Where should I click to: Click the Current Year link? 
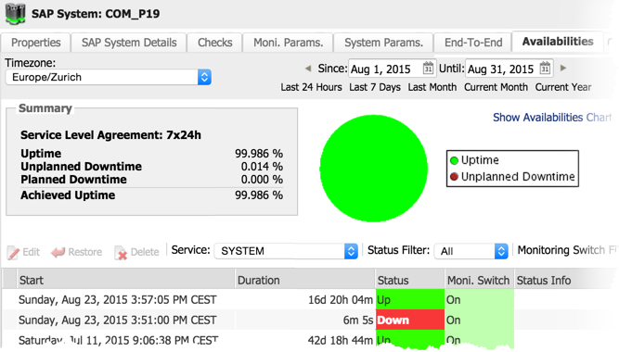coord(563,87)
